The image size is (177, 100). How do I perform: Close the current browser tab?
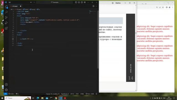point(142,4)
